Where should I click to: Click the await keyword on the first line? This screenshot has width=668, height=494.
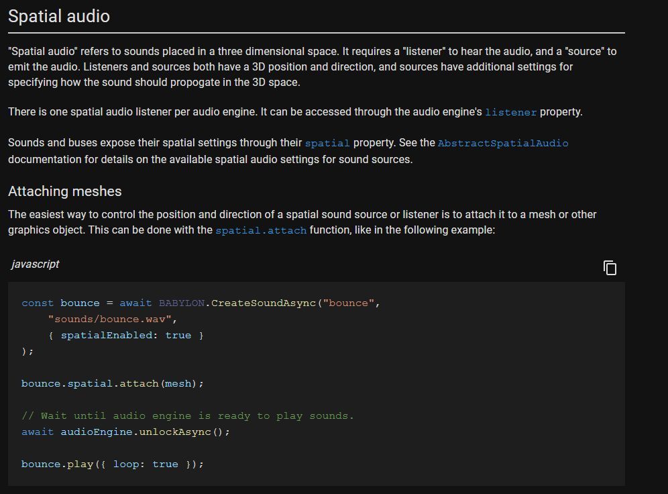[135, 303]
